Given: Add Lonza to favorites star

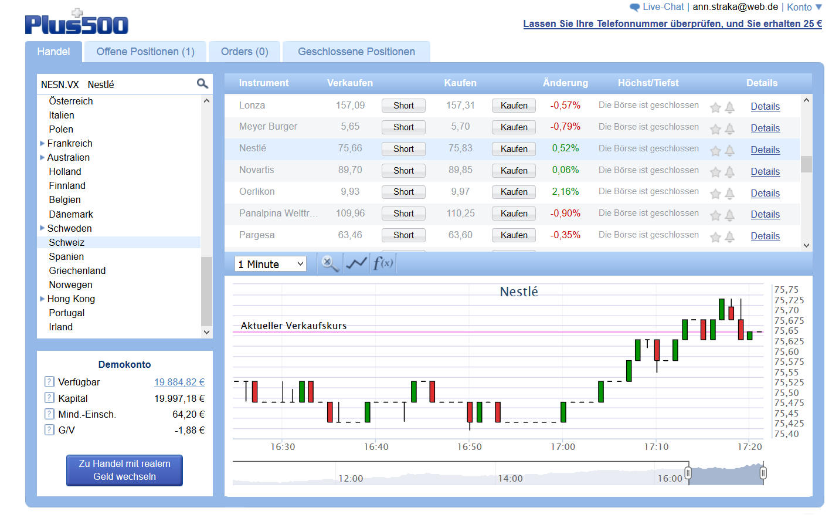Looking at the screenshot, I should point(715,107).
